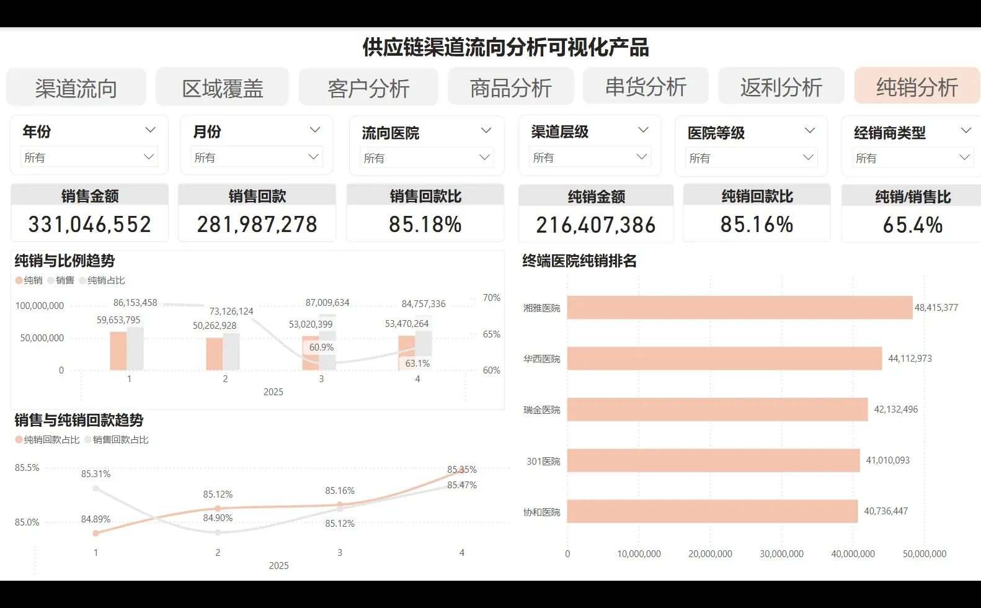Click the 纯销回款占比 legend marker
The height and width of the screenshot is (608, 981).
(x=19, y=440)
